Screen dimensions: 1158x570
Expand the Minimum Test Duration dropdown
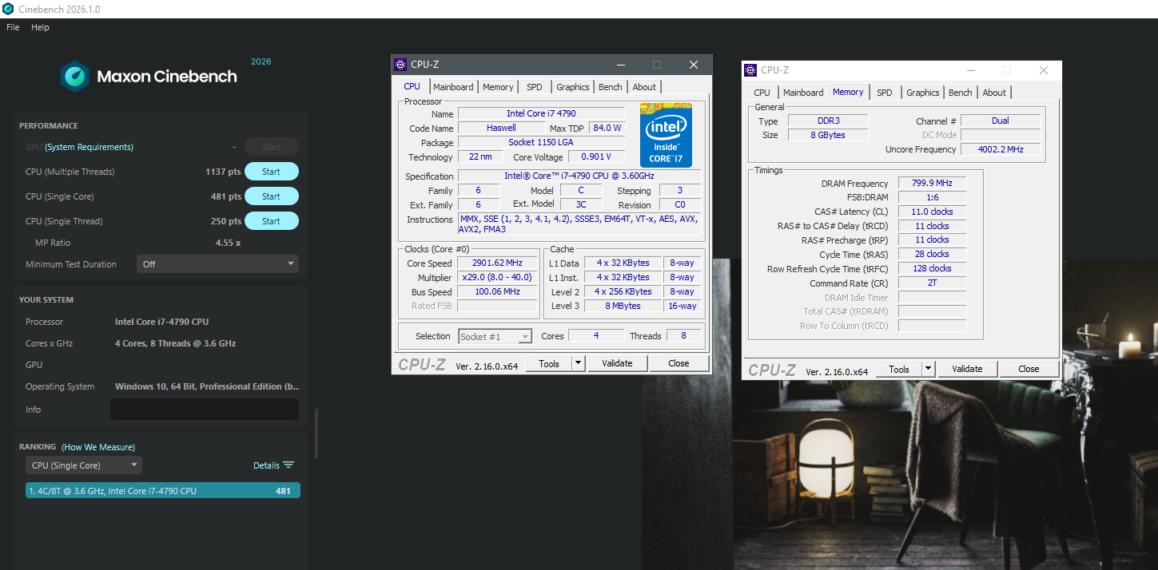coord(217,264)
